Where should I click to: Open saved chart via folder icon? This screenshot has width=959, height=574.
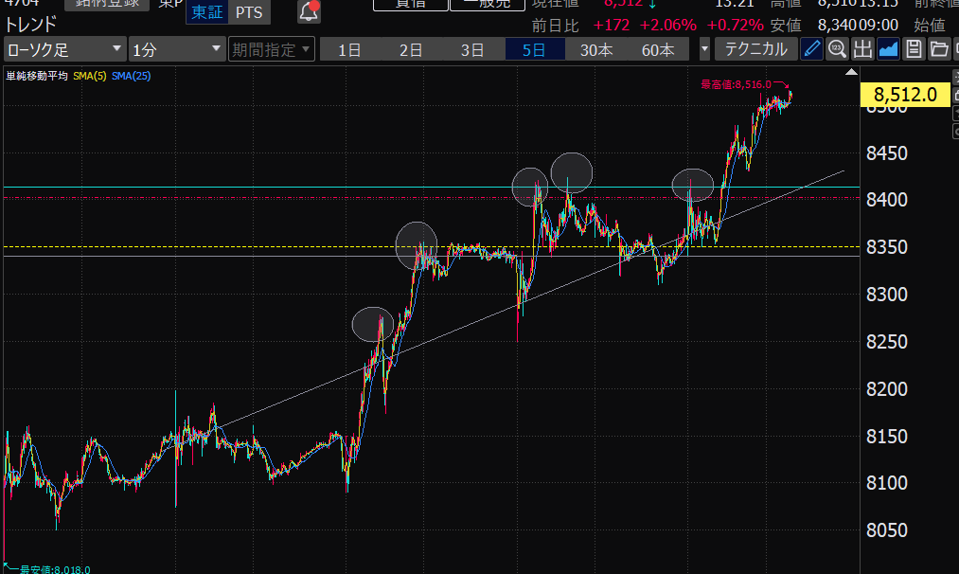pos(939,49)
